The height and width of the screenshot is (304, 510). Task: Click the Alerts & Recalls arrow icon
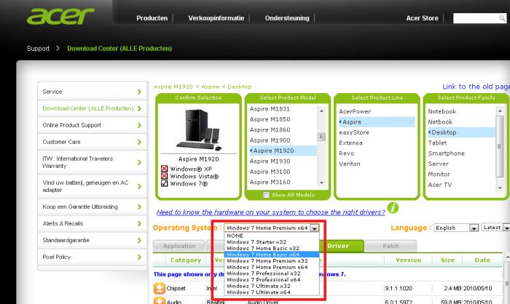tap(139, 223)
